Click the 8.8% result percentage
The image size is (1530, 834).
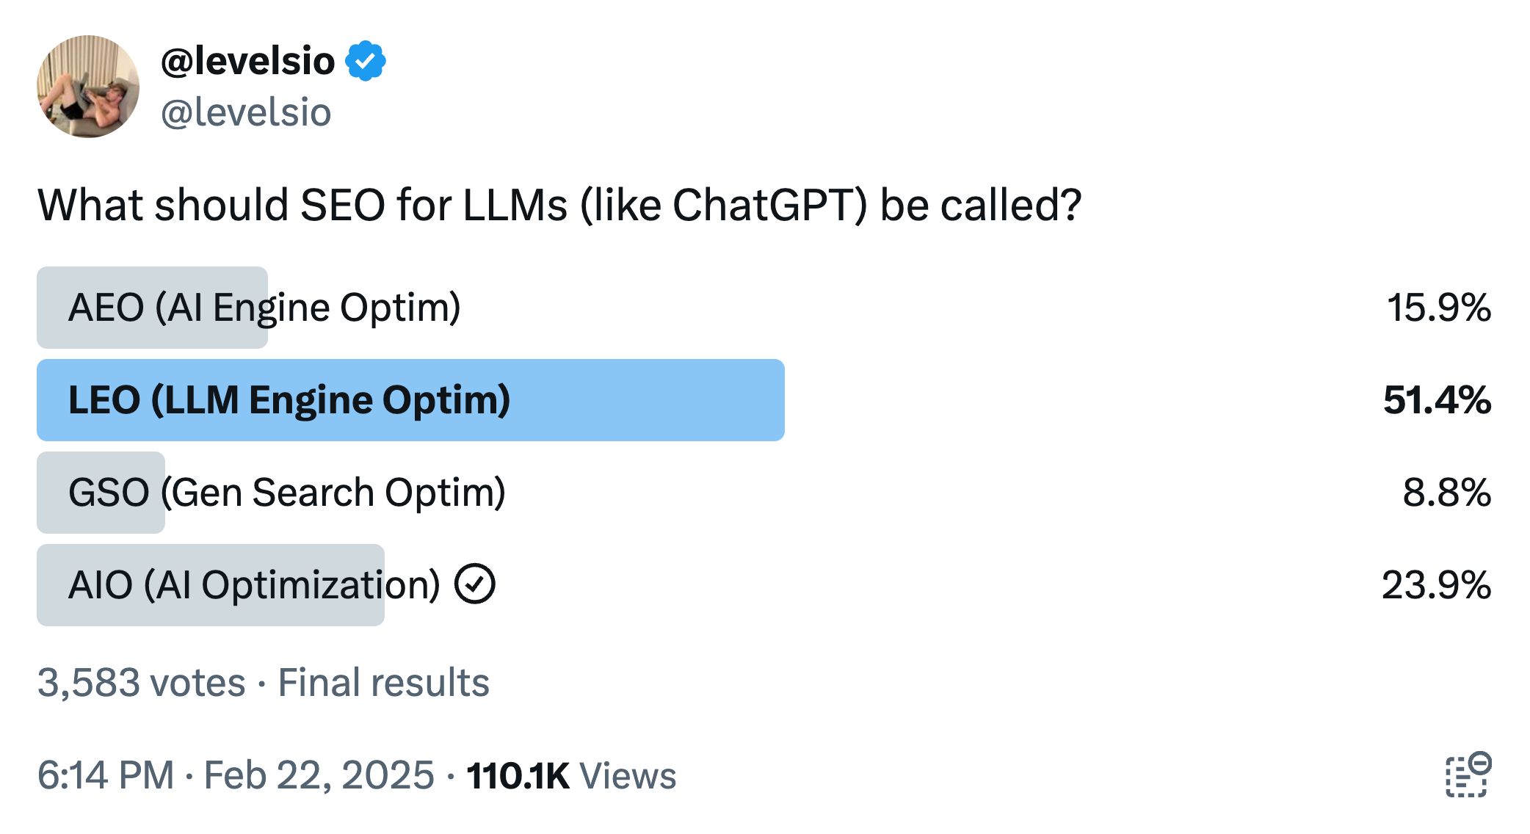[1446, 493]
